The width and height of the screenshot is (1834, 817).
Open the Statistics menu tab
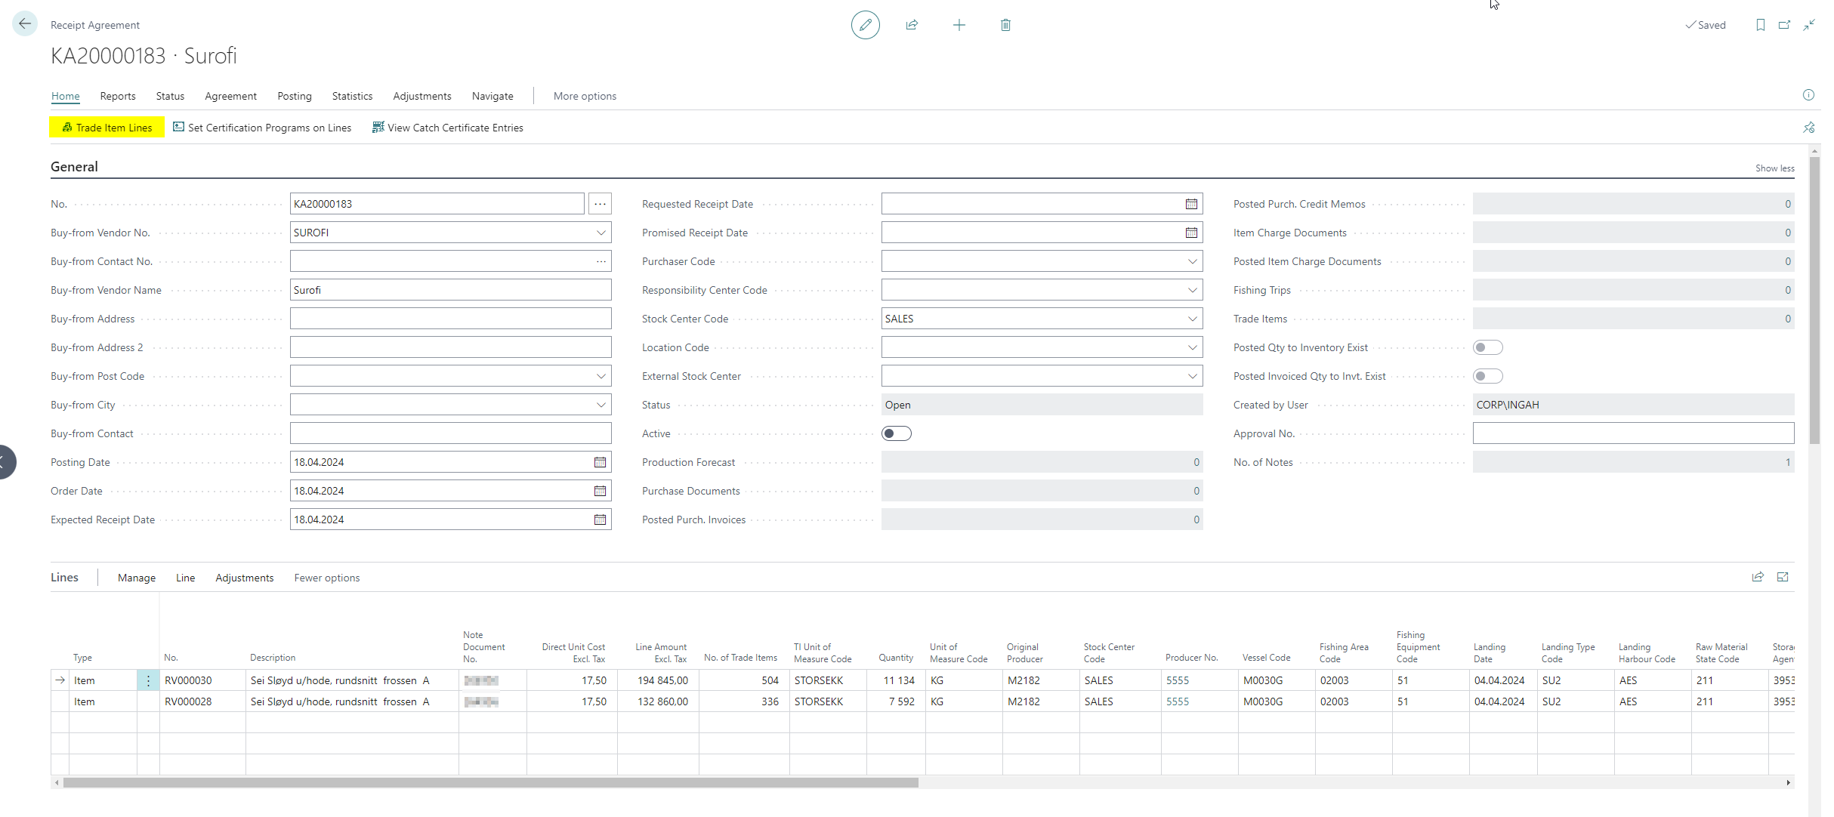pyautogui.click(x=352, y=96)
